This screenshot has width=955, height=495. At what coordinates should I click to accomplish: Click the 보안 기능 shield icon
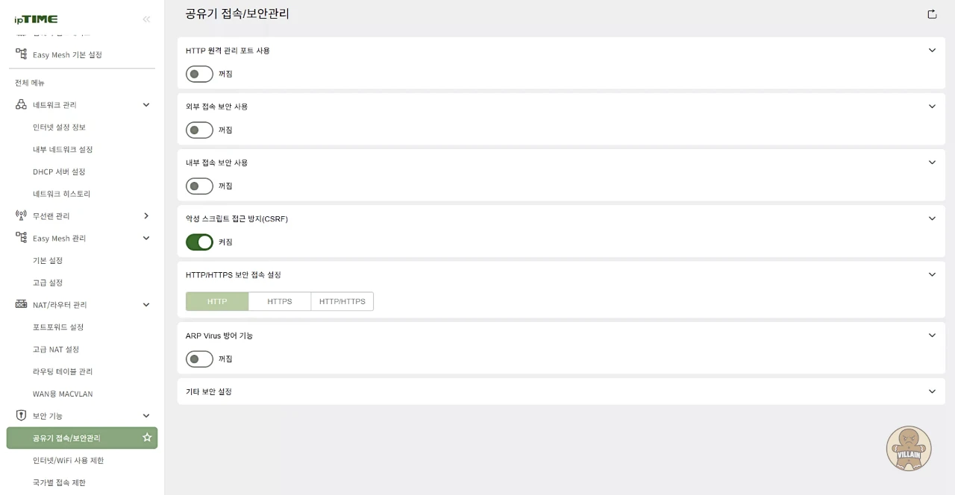click(21, 415)
